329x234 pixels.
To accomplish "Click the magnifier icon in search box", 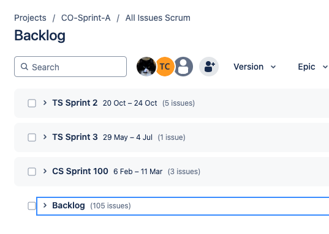I will tap(25, 67).
